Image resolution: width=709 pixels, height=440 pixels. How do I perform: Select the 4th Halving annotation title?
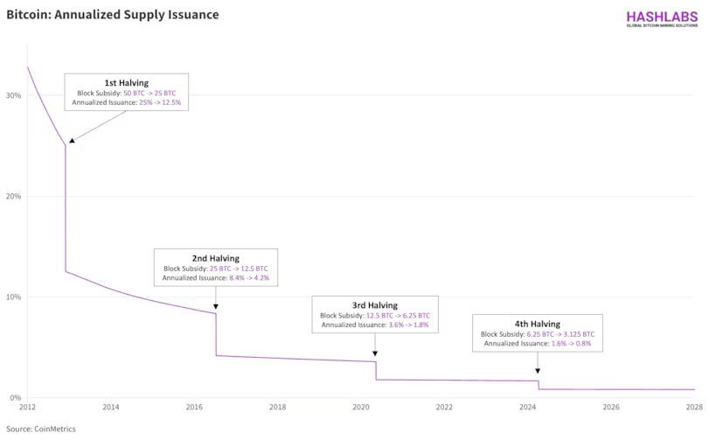click(x=539, y=324)
